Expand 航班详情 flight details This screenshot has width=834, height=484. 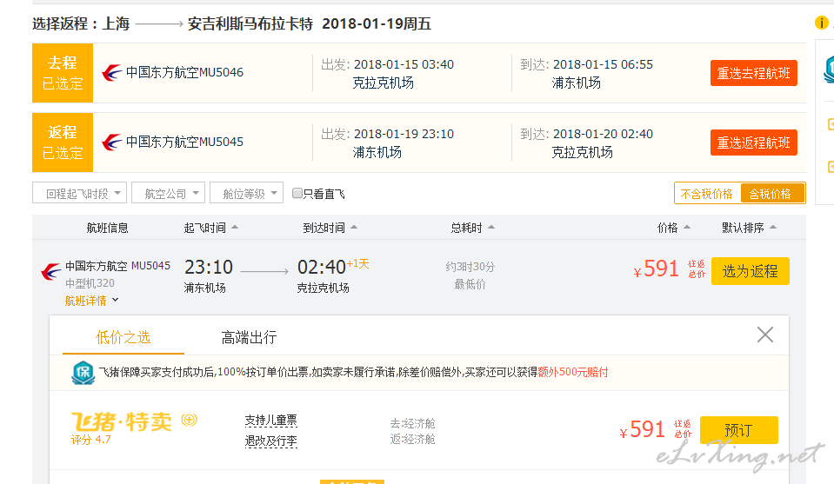pos(91,301)
